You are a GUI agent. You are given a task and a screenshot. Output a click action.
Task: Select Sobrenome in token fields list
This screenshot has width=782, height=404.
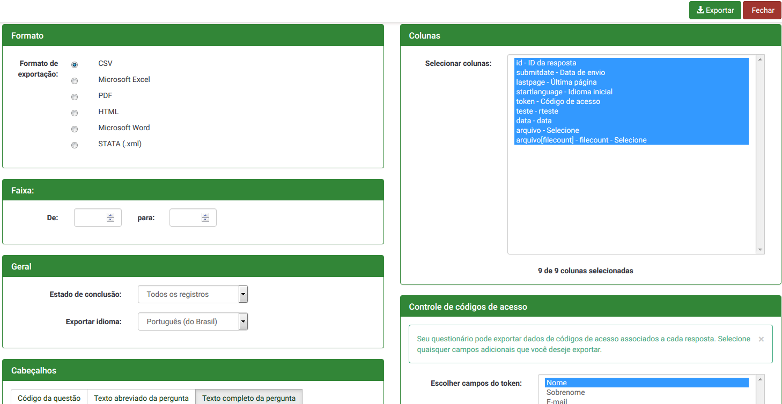tap(565, 392)
